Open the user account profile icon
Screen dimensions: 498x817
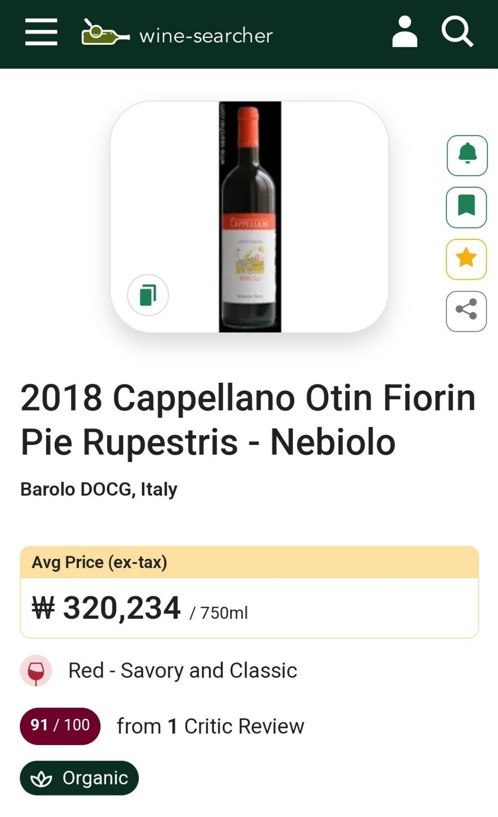405,32
